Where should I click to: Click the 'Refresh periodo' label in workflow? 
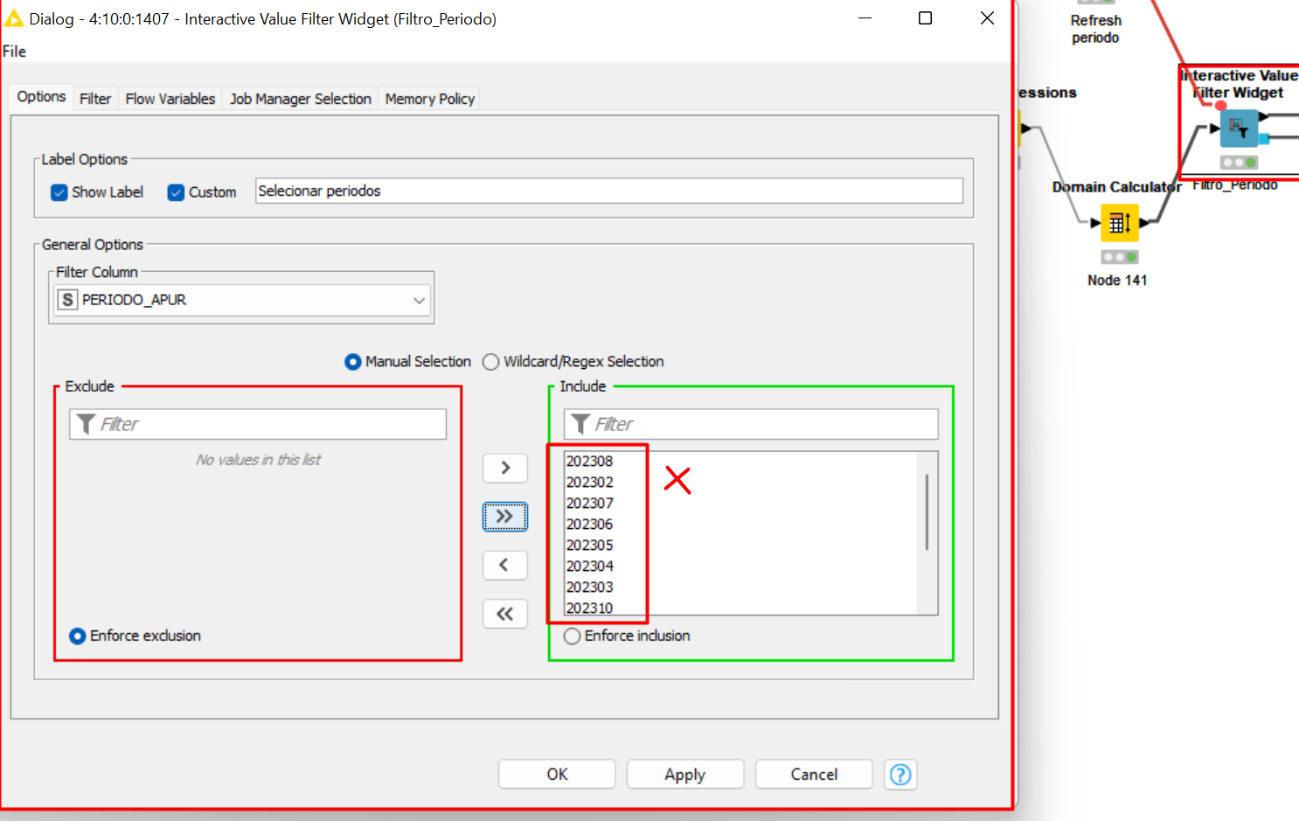pos(1095,29)
